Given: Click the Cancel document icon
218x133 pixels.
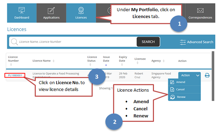Looking at the screenshot, I should tap(172, 90).
